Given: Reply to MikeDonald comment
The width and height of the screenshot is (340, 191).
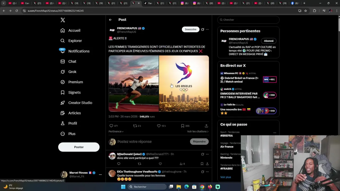Looking at the screenshot, I should tap(119, 164).
